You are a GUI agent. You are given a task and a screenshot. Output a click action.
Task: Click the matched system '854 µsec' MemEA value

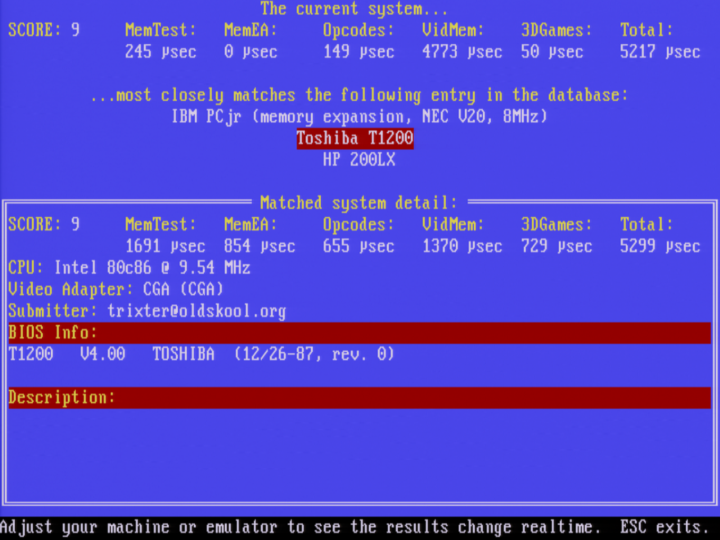[260, 246]
